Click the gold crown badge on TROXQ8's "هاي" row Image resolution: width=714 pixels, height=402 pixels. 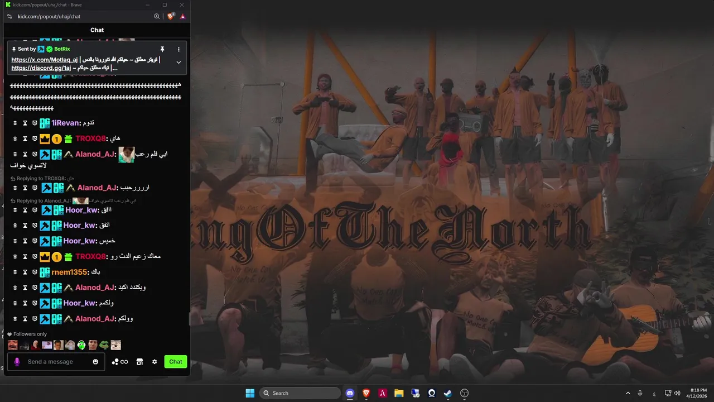[45, 138]
